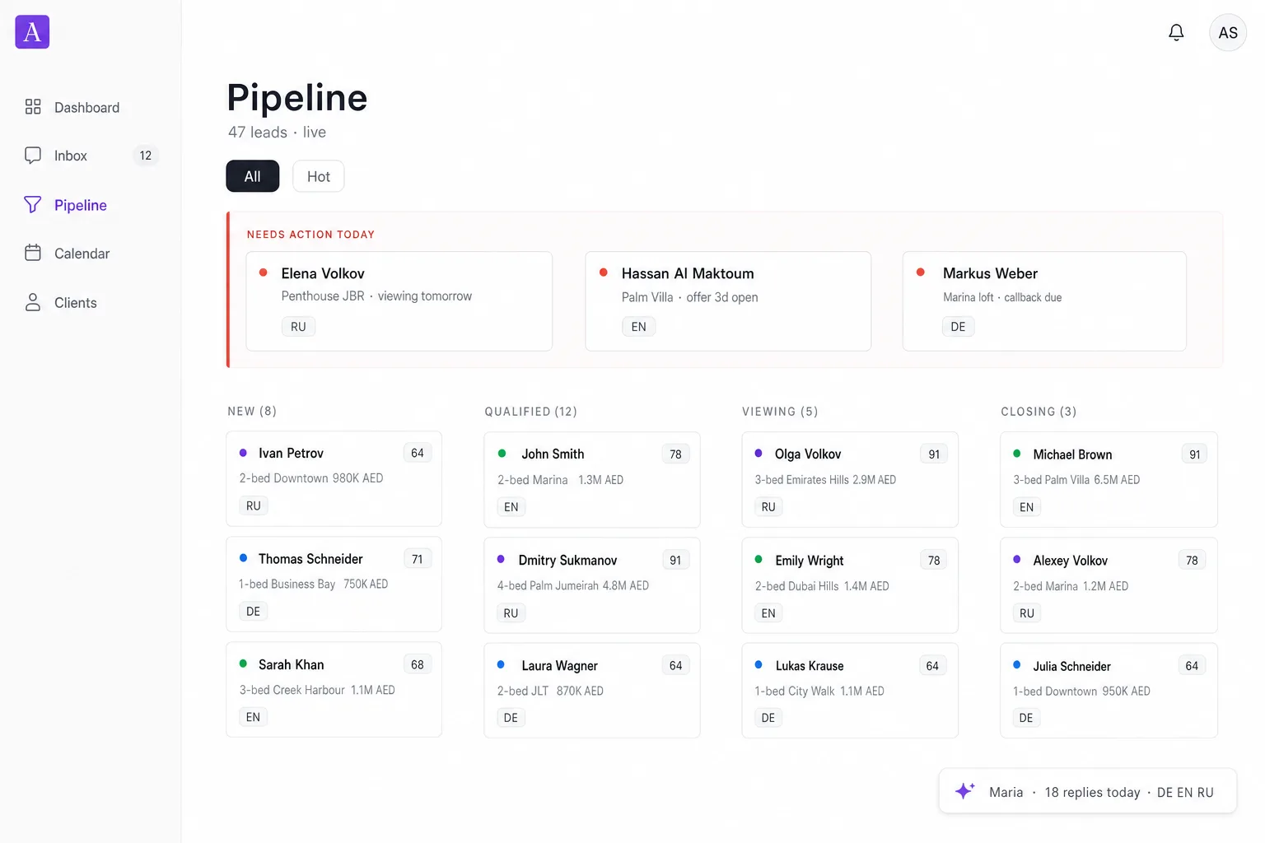Click the NEEDS ACTION TODAY label
The height and width of the screenshot is (843, 1265).
(x=310, y=235)
